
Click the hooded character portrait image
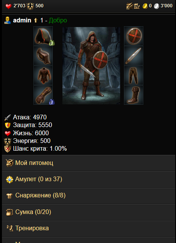point(91,66)
